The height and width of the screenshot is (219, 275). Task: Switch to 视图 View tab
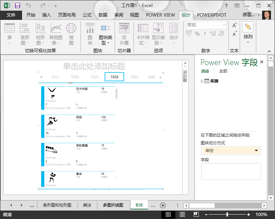tap(135, 15)
